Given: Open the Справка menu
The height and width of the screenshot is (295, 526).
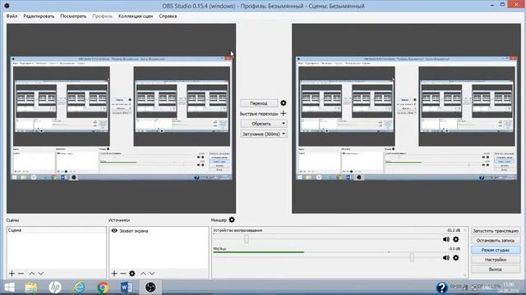Looking at the screenshot, I should point(168,16).
